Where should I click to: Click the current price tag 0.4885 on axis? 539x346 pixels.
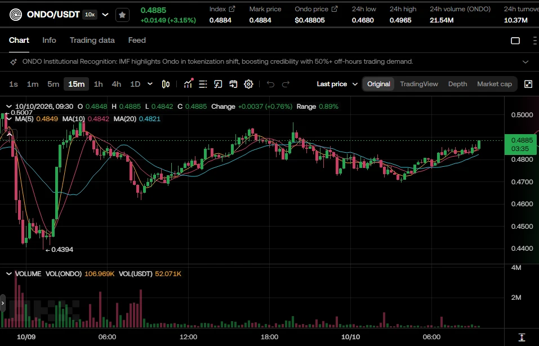click(520, 144)
